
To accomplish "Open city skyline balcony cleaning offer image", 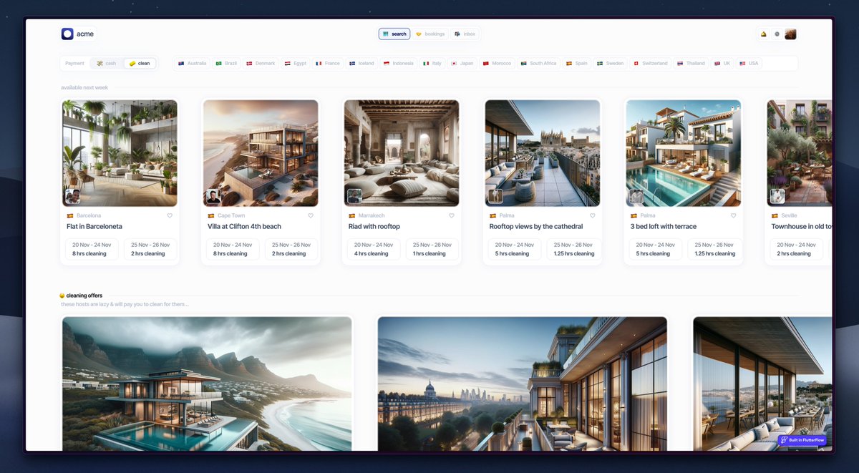I will pos(523,384).
